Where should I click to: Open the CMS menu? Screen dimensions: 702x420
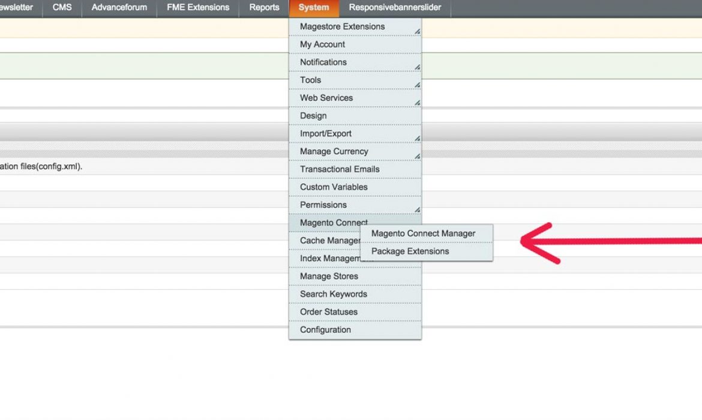click(62, 8)
